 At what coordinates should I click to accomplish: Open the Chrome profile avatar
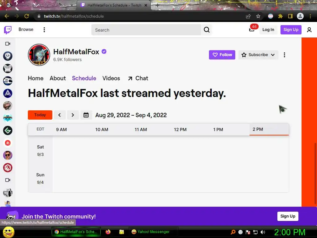point(300,16)
